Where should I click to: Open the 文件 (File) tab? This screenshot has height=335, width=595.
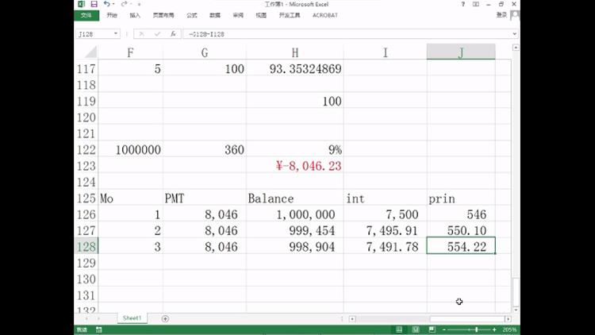[86, 15]
